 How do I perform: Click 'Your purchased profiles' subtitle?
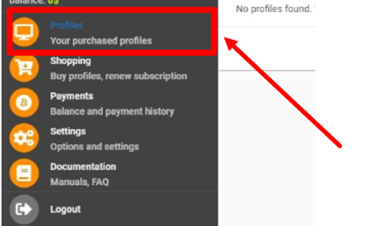tap(101, 41)
